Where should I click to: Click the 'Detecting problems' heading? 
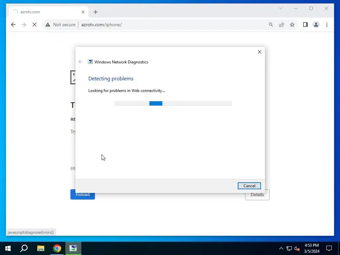point(111,78)
